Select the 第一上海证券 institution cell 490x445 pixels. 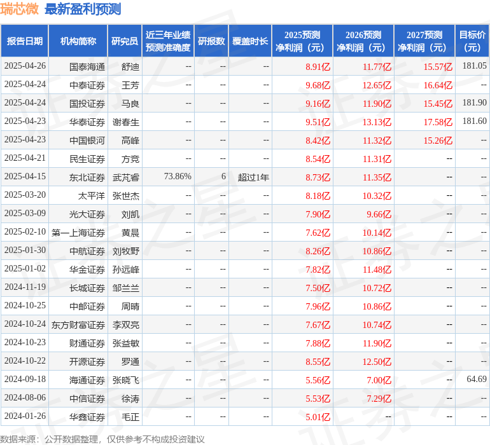pos(78,233)
